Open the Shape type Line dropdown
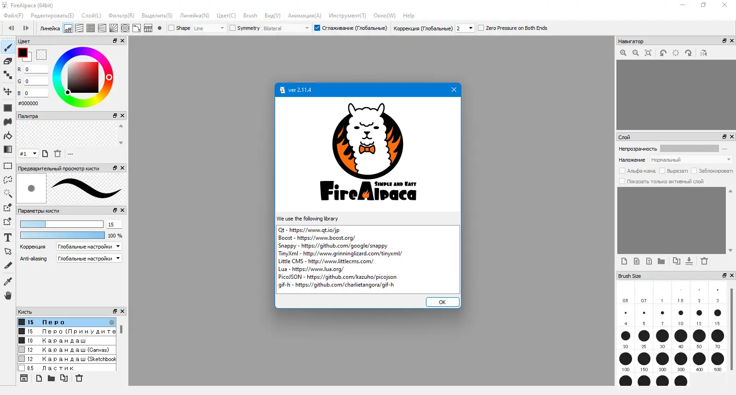 [209, 28]
